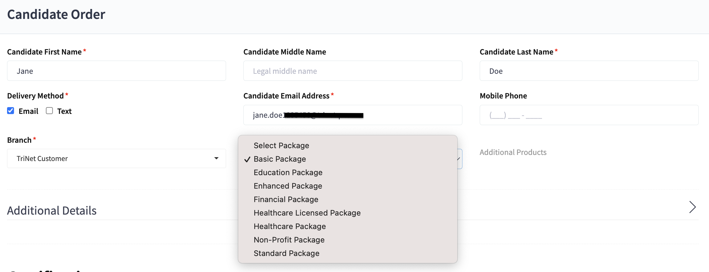The image size is (709, 272).
Task: Select the Non-Profit Package option
Action: click(x=289, y=240)
